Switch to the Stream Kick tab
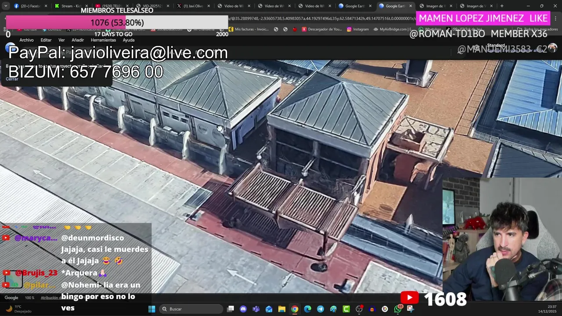Screen dimensions: 562x316 (70, 6)
